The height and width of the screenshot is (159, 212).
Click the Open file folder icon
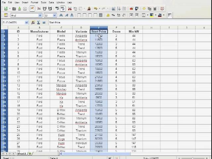click(14, 9)
